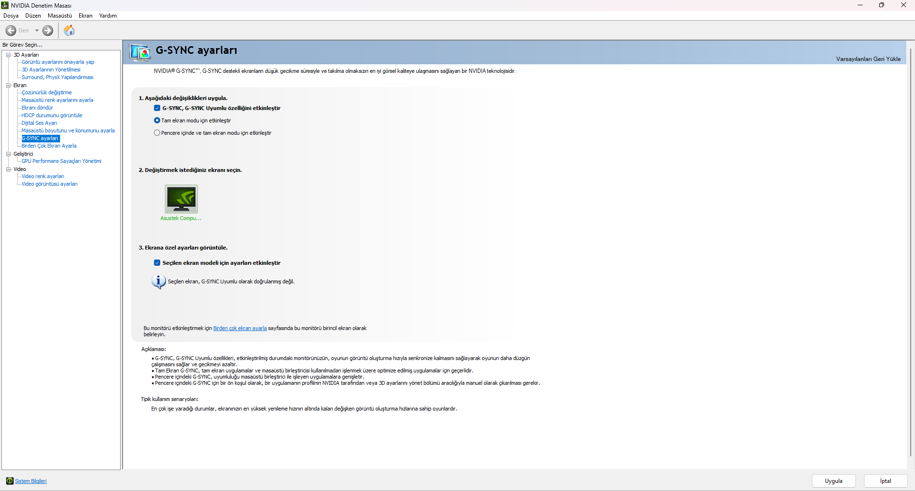Go to Çözünürlük değiştirme
The image size is (915, 491).
coord(47,92)
